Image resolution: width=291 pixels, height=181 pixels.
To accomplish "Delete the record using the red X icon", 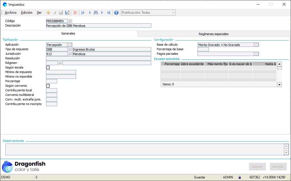I will pos(75,13).
